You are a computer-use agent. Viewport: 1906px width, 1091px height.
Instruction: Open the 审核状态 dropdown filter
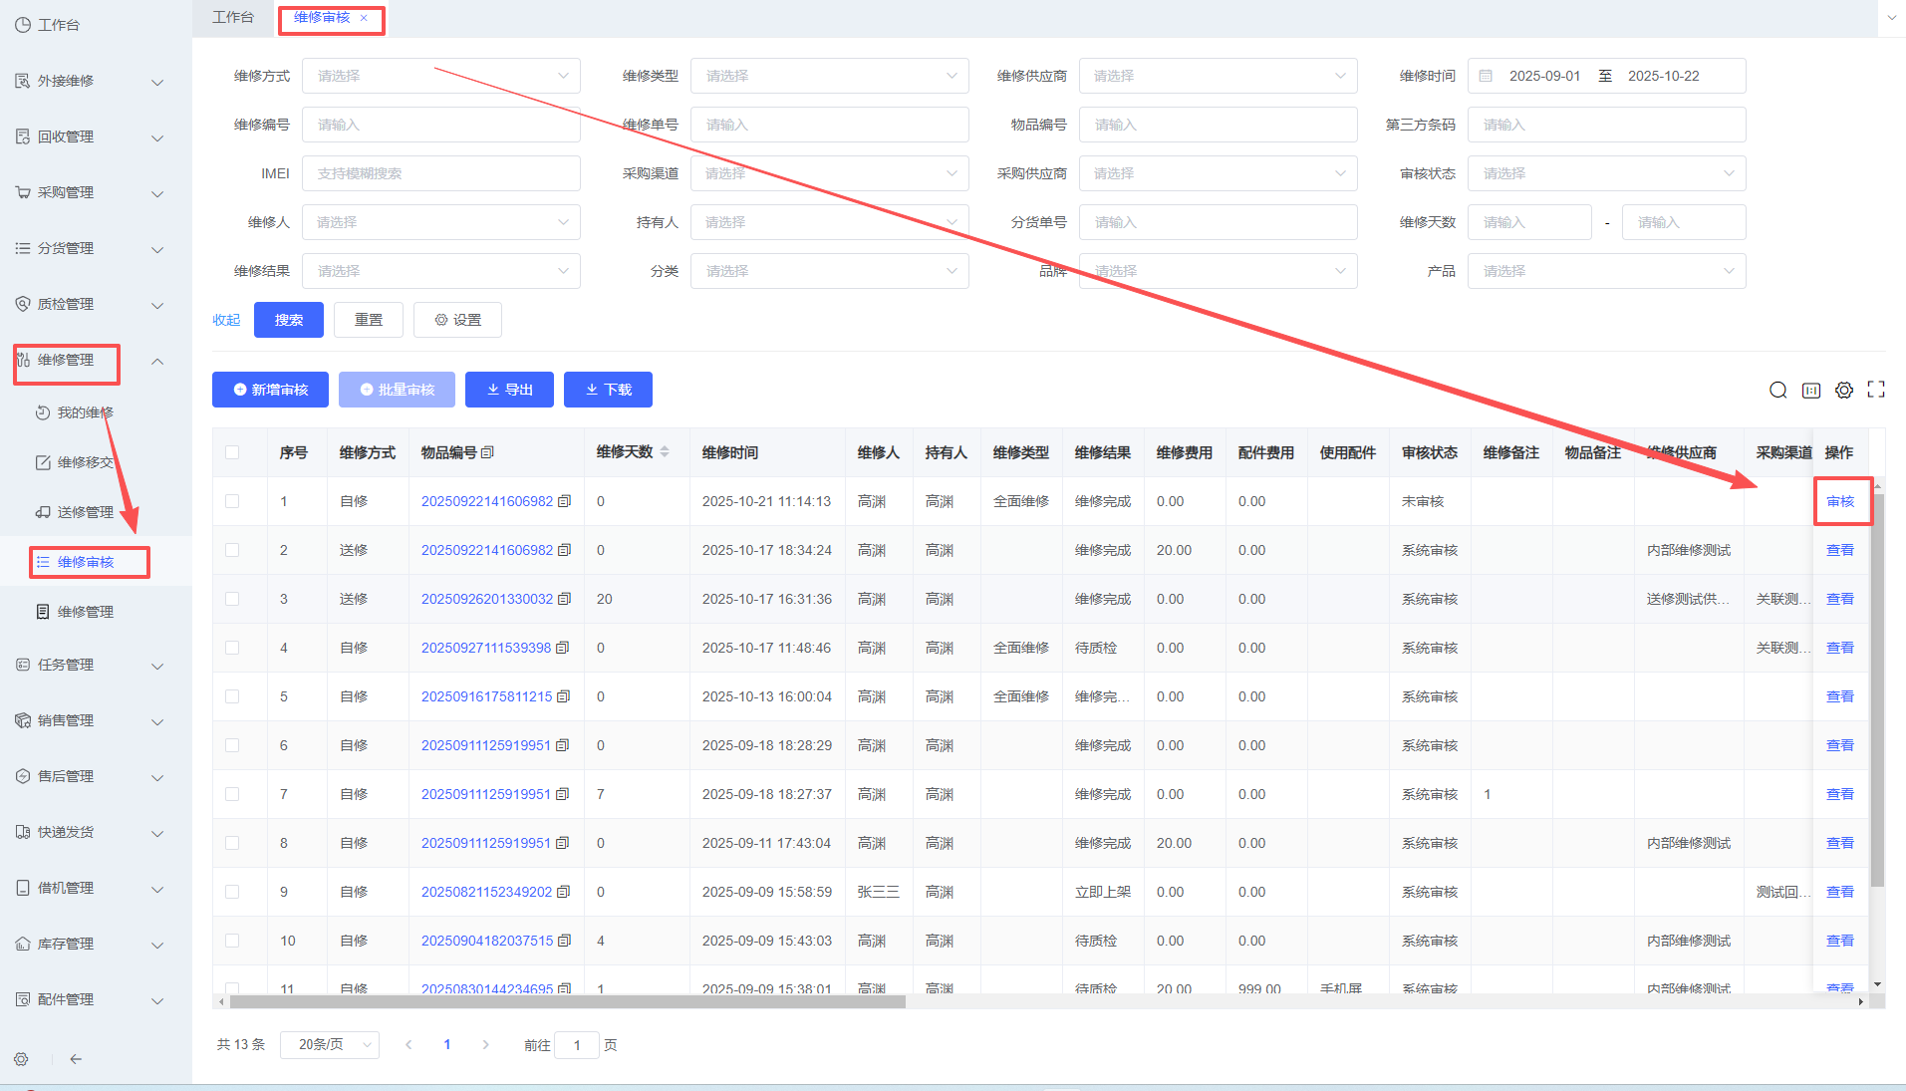tap(1606, 173)
